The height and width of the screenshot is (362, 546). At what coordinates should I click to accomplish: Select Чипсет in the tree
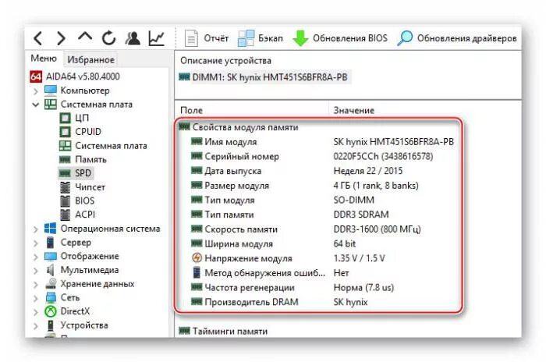point(82,187)
